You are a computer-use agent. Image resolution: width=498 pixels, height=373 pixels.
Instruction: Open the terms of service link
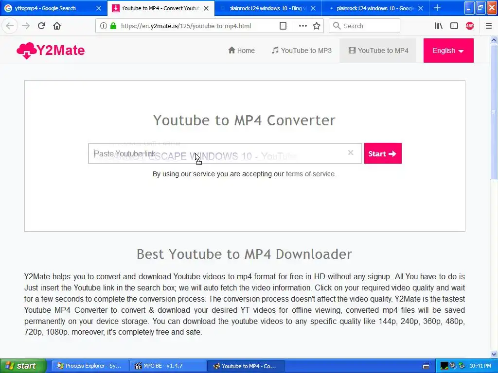(x=310, y=174)
